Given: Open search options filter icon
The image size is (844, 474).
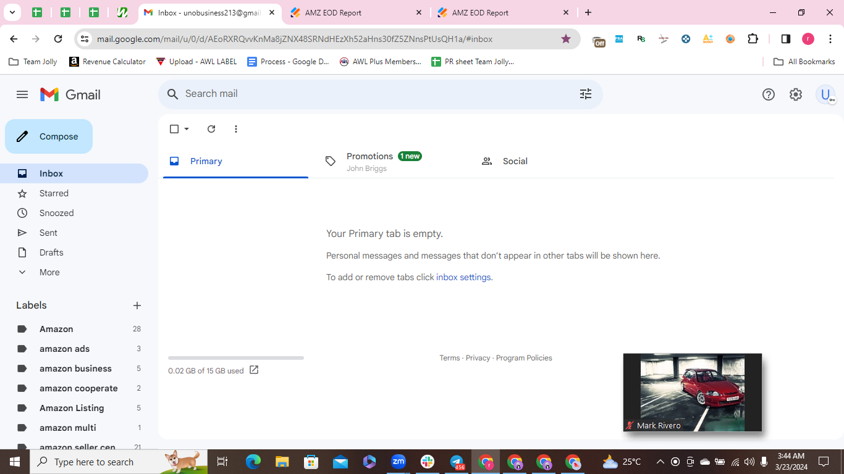Looking at the screenshot, I should tap(586, 94).
